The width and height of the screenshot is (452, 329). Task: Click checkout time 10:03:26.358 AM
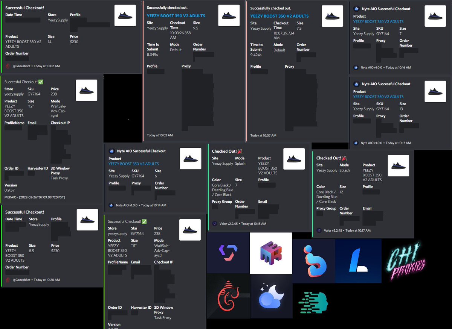pos(180,35)
